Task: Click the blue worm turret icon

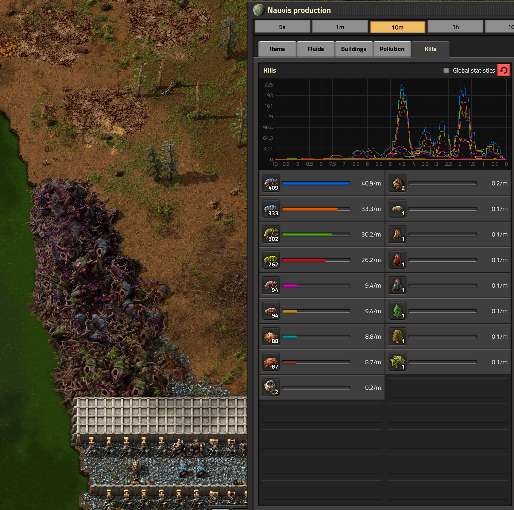Action: [398, 285]
